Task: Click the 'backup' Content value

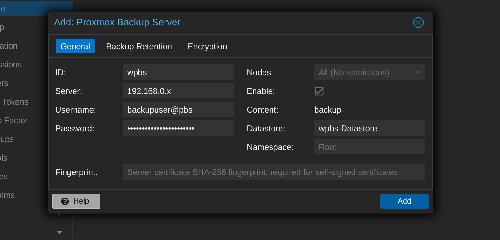Action: pos(328,110)
